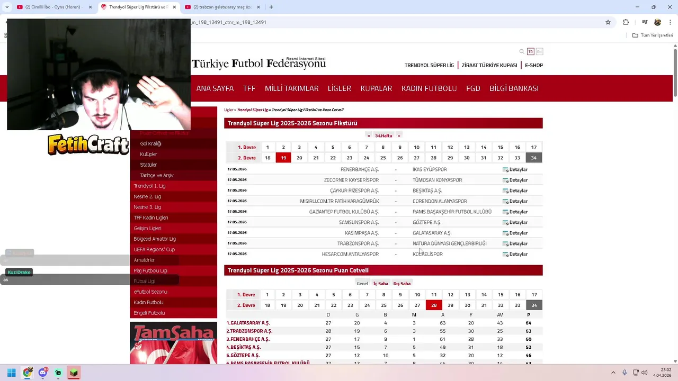Select week 1 in the fixture grid
Screen dimensions: 678x381
pyautogui.click(x=267, y=147)
